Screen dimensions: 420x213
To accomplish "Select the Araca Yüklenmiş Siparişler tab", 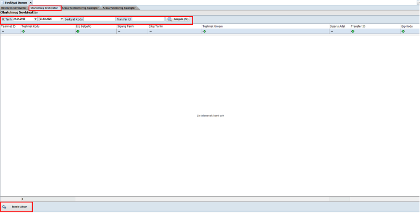I will coord(119,8).
